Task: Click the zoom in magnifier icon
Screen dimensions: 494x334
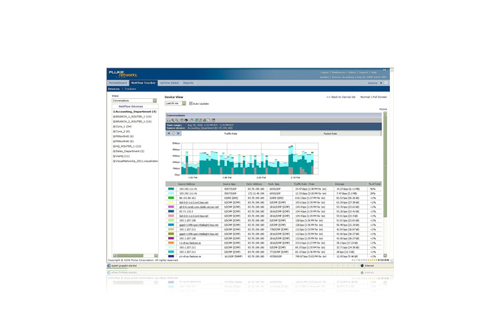Action: (x=173, y=120)
